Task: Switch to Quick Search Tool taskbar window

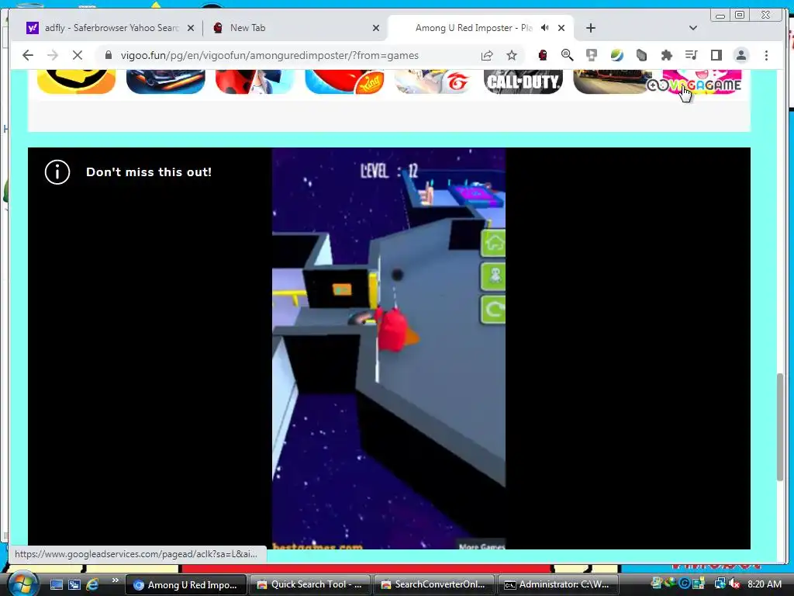Action: 309,584
